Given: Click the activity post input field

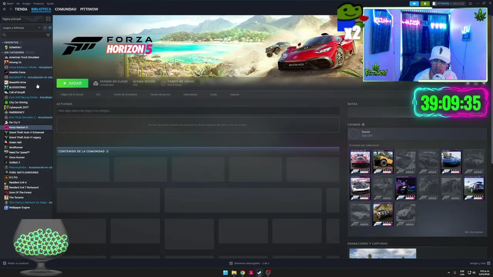Looking at the screenshot, I should (198, 111).
